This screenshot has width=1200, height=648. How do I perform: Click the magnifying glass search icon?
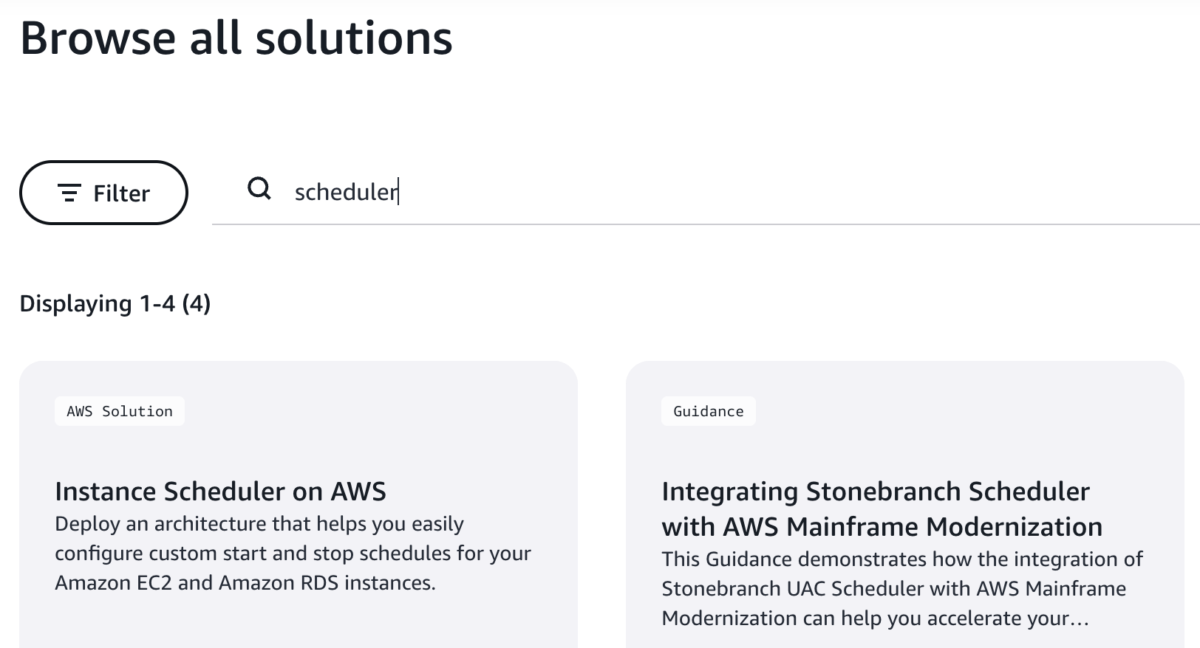259,189
